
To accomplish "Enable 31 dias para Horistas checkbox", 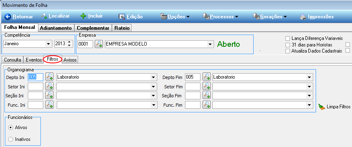I will coord(287,44).
